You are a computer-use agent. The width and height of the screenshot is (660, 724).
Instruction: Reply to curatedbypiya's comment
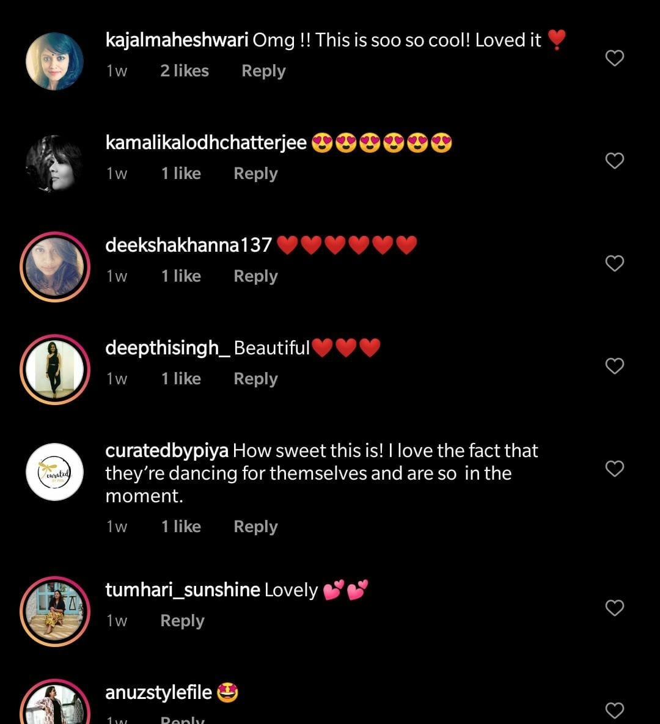click(x=255, y=527)
